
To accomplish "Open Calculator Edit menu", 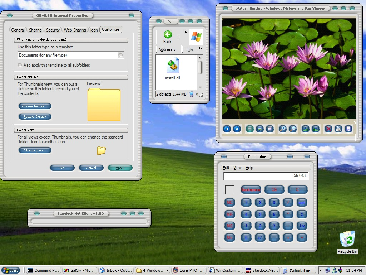I will click(x=226, y=168).
